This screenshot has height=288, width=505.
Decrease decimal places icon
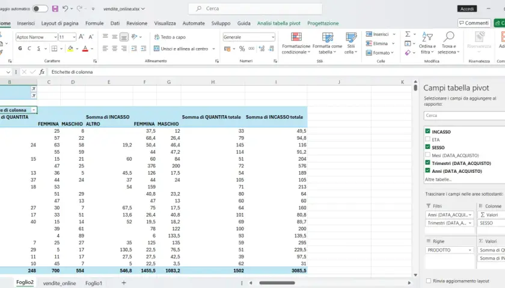point(271,49)
